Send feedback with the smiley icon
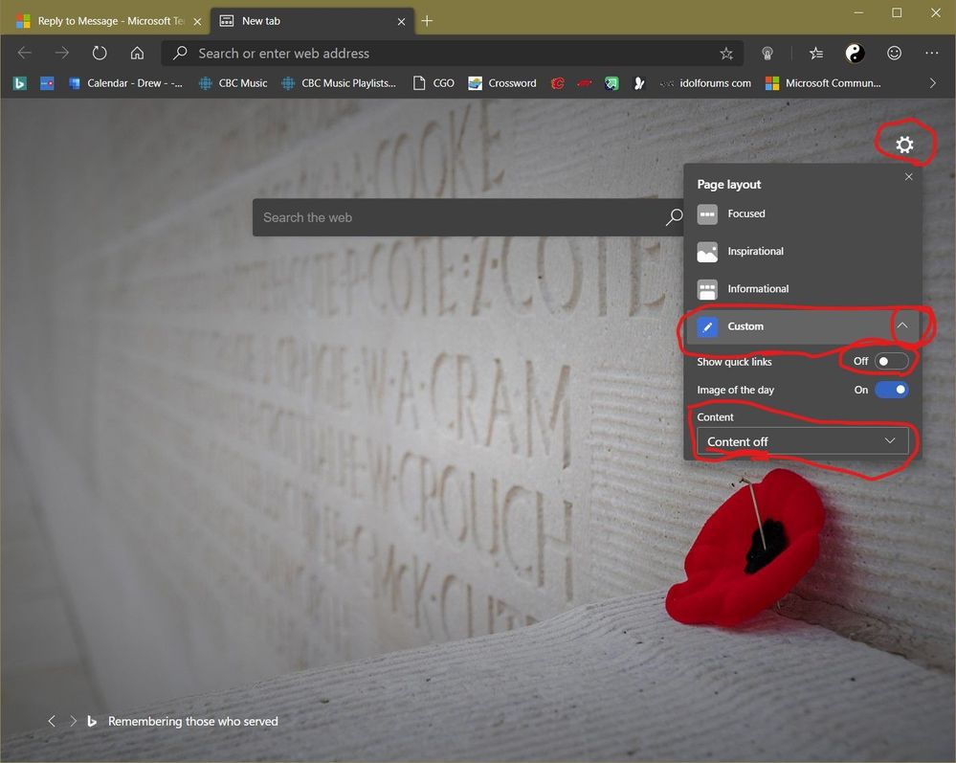Image resolution: width=956 pixels, height=763 pixels. click(894, 54)
